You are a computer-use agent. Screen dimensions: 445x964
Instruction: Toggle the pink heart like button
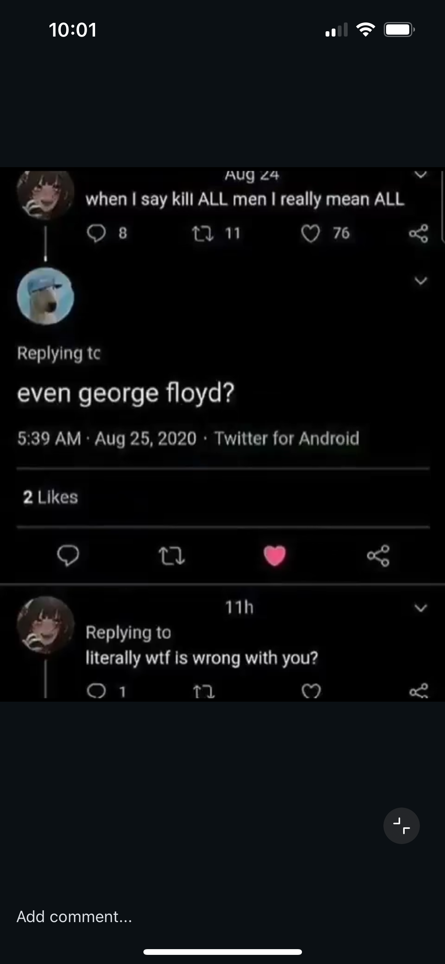(275, 555)
